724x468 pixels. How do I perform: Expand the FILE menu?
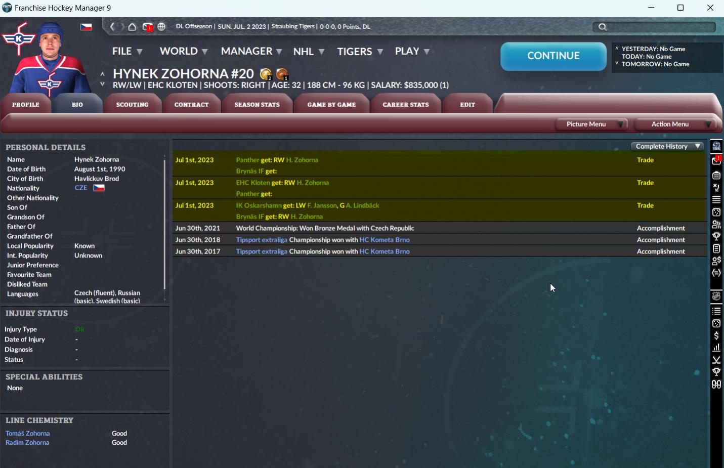click(x=127, y=52)
